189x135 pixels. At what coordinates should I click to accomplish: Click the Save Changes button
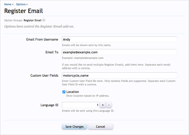[74, 126]
